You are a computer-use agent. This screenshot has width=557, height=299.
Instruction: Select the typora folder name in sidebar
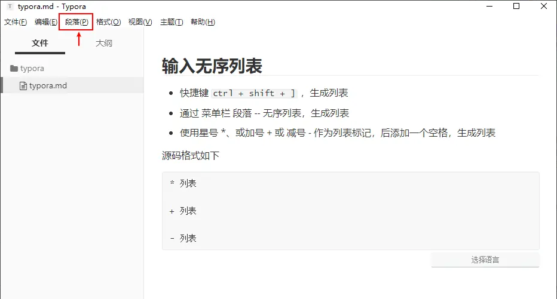[x=32, y=69]
